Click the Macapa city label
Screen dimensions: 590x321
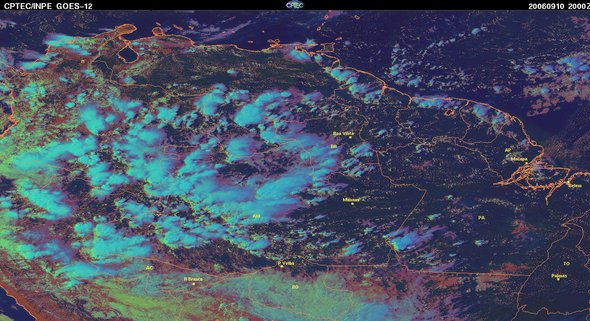(x=519, y=159)
